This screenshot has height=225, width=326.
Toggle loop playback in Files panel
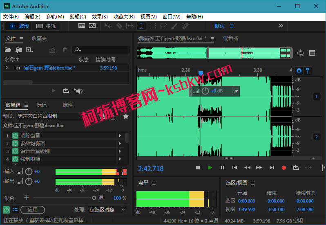point(66,91)
